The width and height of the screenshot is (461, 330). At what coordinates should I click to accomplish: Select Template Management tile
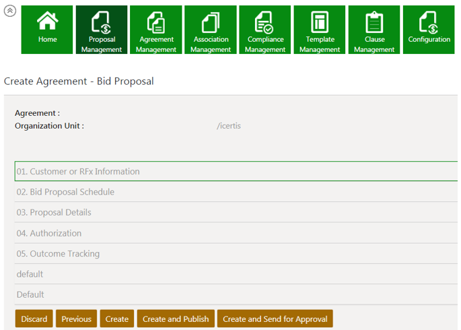[x=320, y=30]
